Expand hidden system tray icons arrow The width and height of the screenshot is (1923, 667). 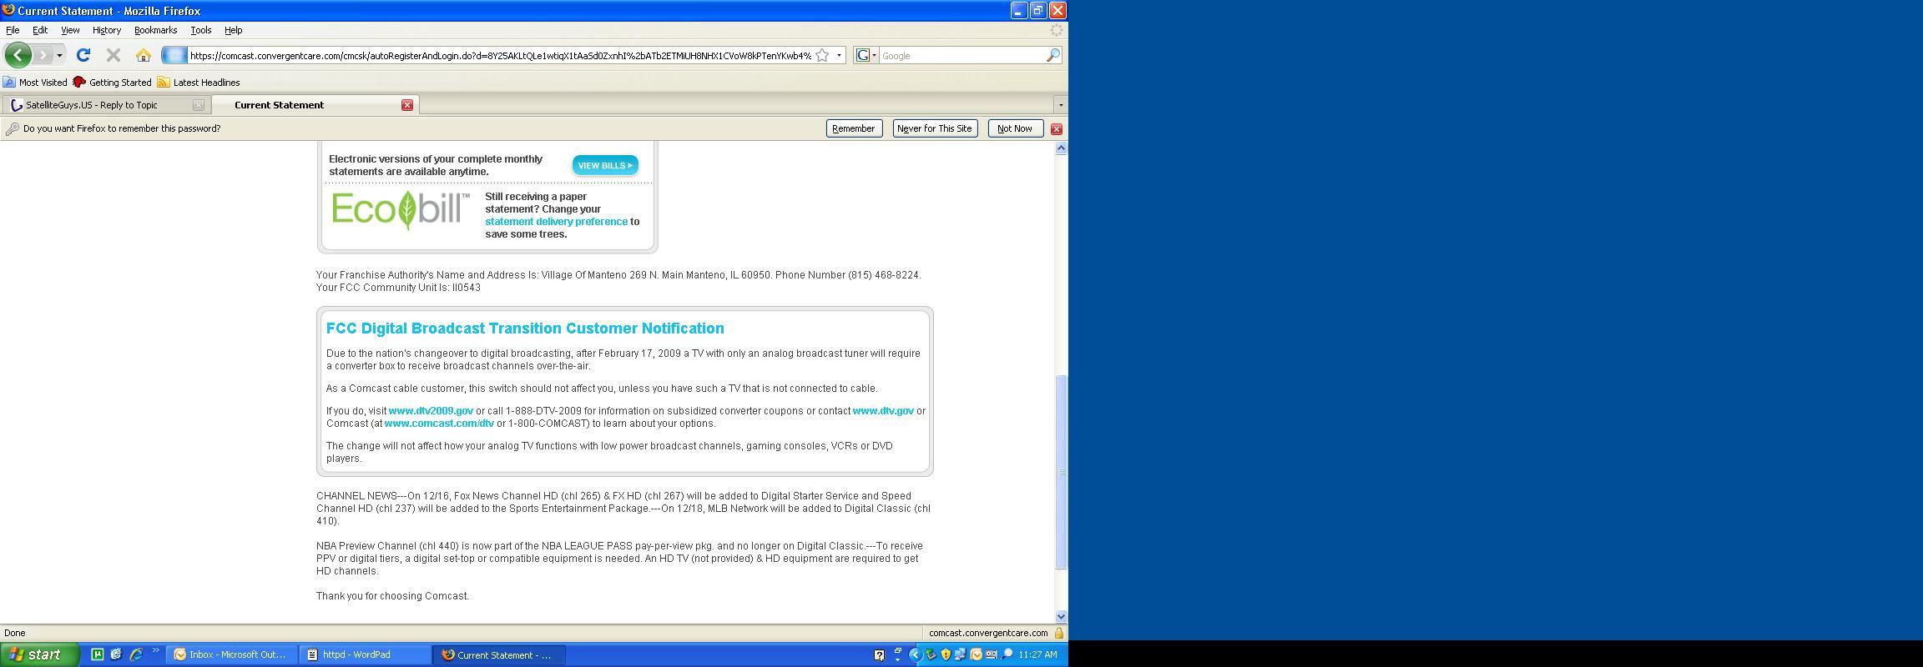pyautogui.click(x=916, y=654)
